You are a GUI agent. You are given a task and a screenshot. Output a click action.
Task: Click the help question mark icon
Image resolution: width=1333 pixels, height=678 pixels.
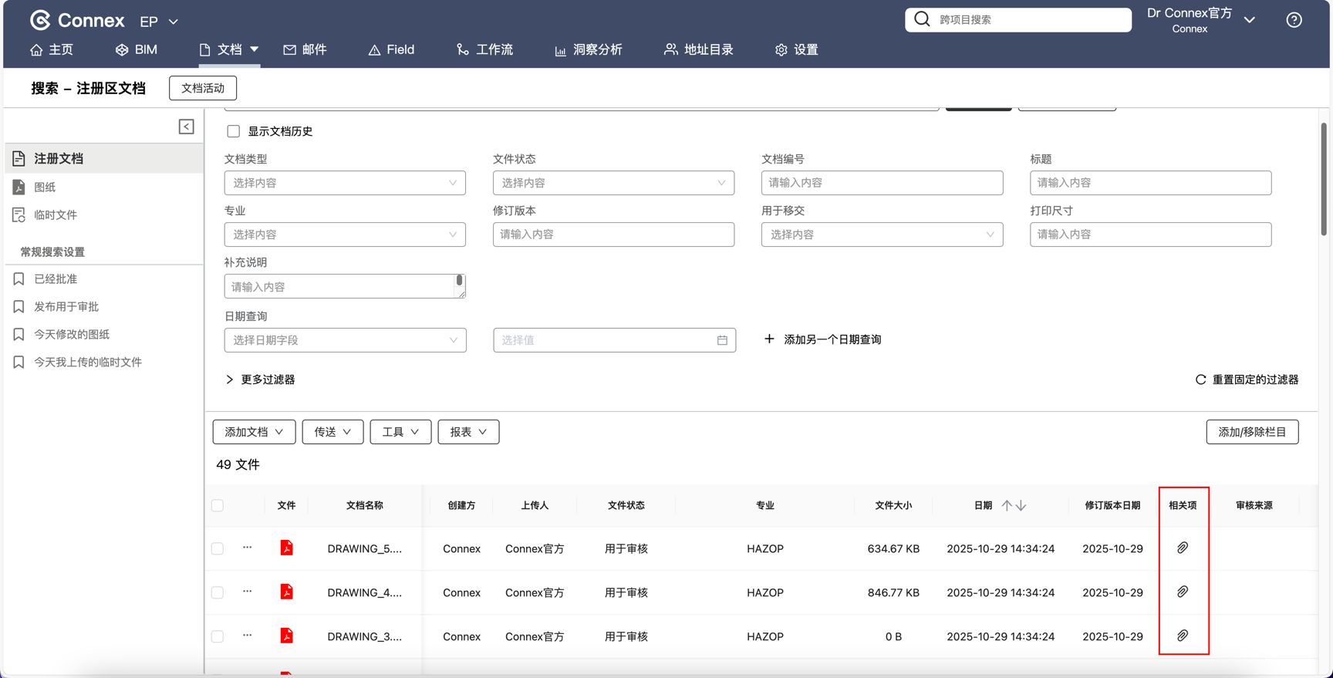coord(1294,20)
